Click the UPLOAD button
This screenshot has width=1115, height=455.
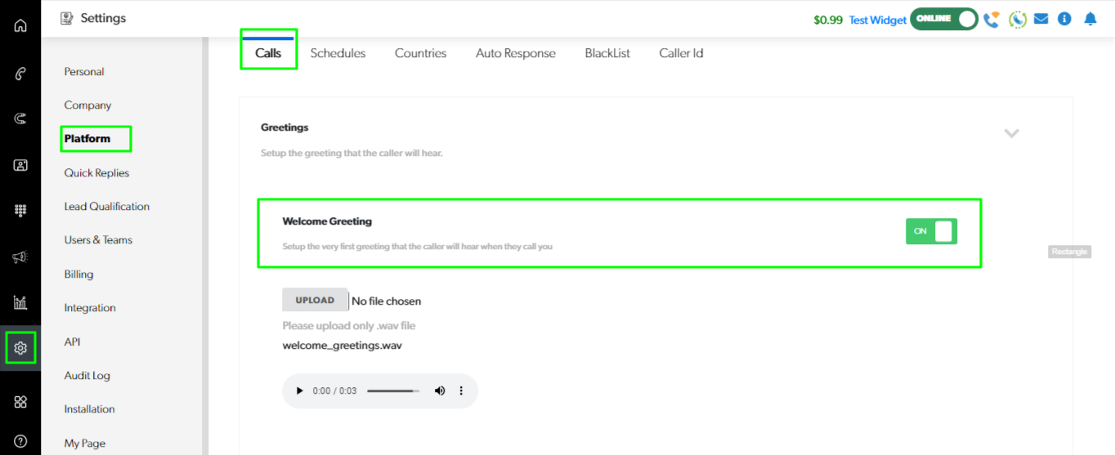tap(315, 300)
